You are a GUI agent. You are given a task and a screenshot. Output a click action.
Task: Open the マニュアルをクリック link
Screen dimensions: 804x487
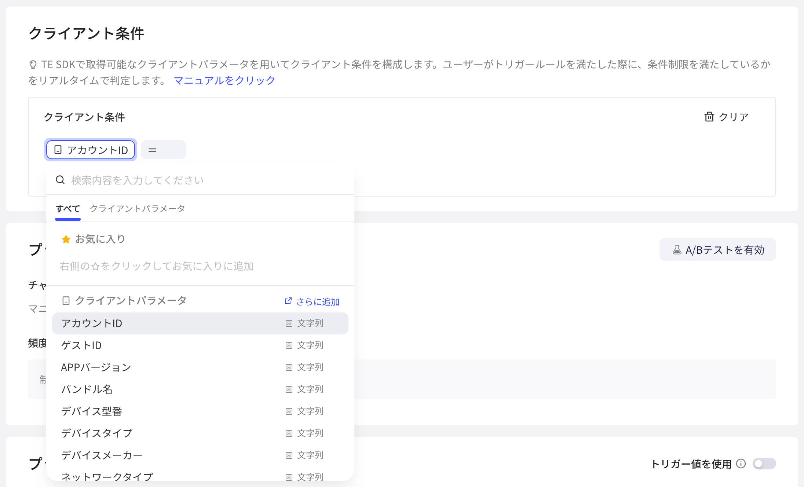pos(224,80)
